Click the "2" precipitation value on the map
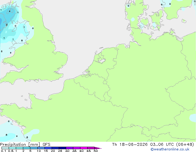This screenshot has height=152, width=196. pyautogui.click(x=7, y=25)
